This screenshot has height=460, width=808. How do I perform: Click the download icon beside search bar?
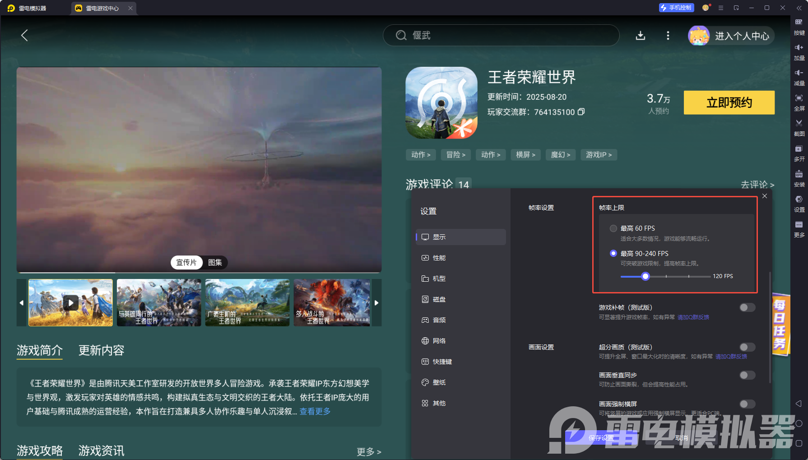[640, 36]
